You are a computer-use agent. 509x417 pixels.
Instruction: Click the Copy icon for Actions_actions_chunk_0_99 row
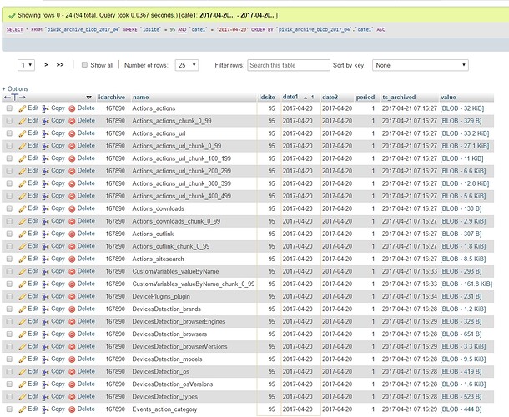pyautogui.click(x=45, y=121)
